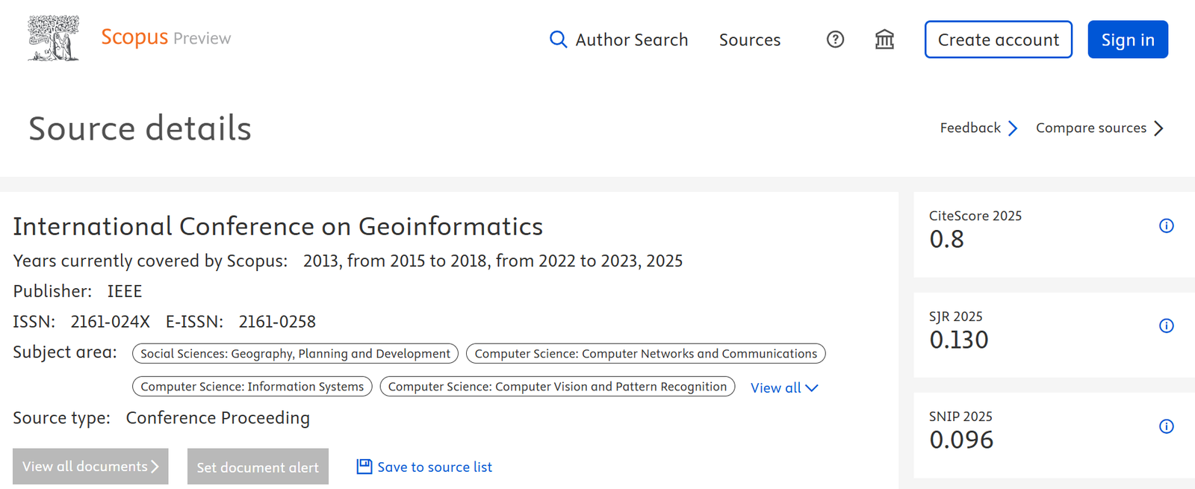The width and height of the screenshot is (1195, 489).
Task: Click the title International Conference on Geoinformatics
Action: click(278, 226)
